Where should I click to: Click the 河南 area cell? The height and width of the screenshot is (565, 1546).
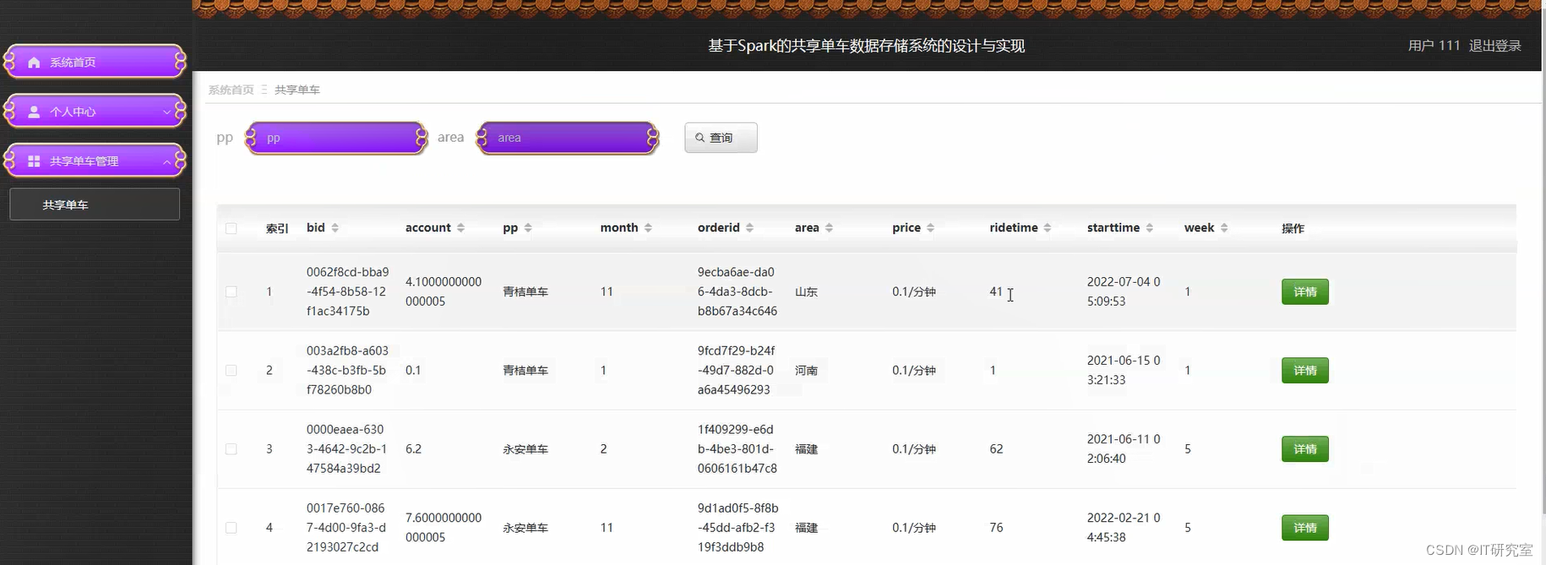[x=806, y=370]
